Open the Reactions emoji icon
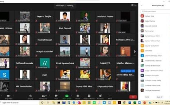The image size is (170, 105). point(100,96)
